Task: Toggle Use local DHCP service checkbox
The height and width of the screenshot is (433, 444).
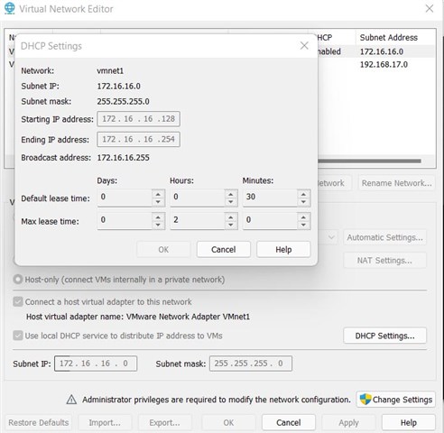Action: [18, 336]
